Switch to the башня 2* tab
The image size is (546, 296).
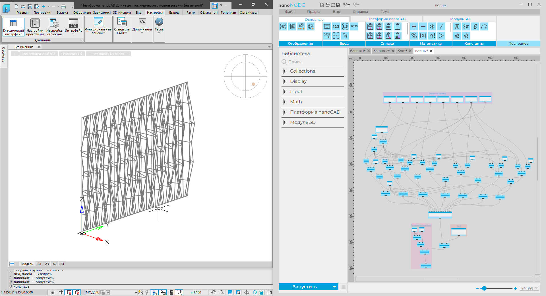pyautogui.click(x=381, y=51)
